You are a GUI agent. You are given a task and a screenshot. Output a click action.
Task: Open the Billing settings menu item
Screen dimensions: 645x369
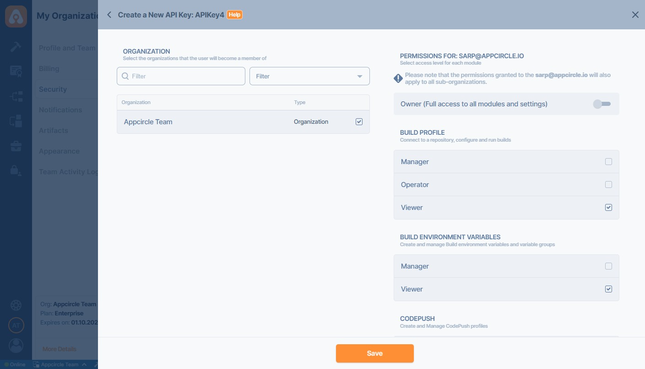click(49, 69)
